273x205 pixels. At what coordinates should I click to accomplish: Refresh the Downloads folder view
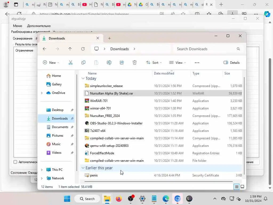click(83, 49)
